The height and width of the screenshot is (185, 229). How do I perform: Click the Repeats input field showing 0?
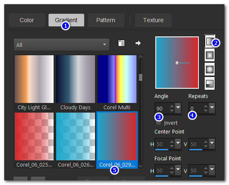[196, 108]
